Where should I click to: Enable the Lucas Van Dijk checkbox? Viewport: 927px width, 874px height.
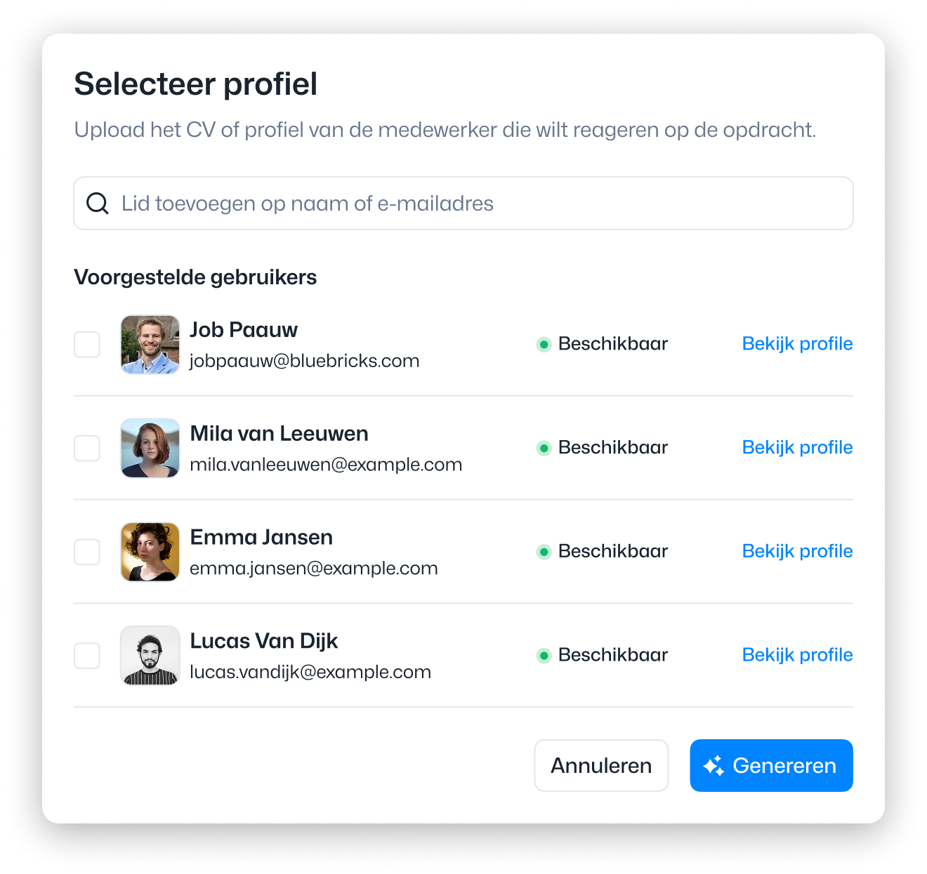pyautogui.click(x=87, y=656)
